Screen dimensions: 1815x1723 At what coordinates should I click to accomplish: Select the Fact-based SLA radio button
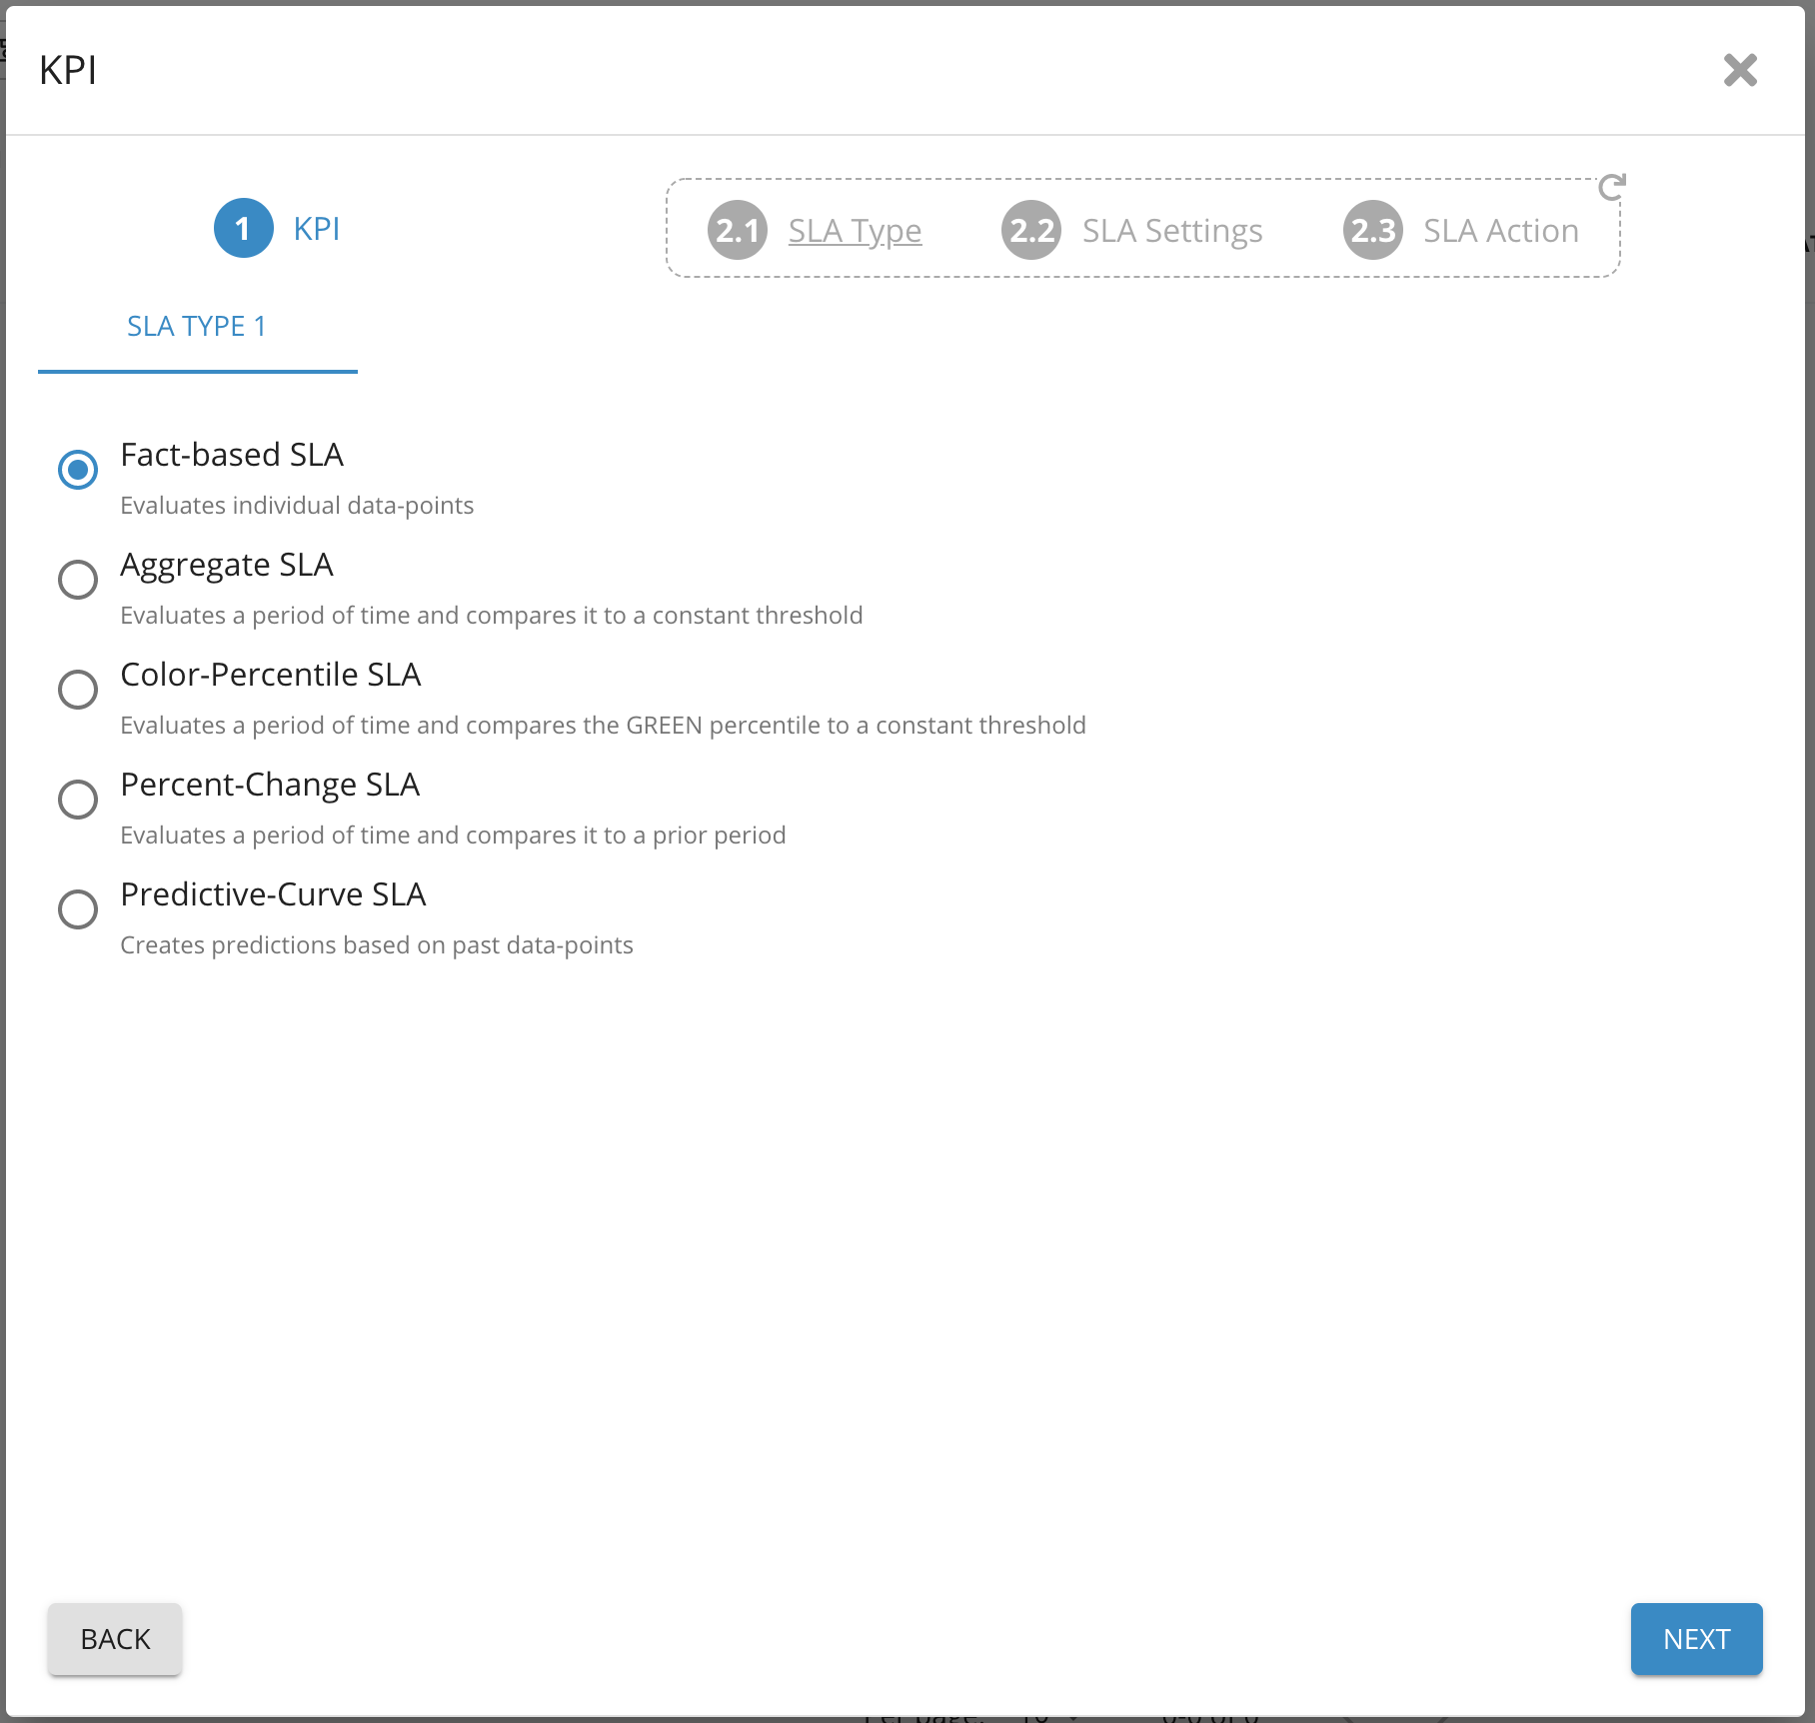(78, 470)
